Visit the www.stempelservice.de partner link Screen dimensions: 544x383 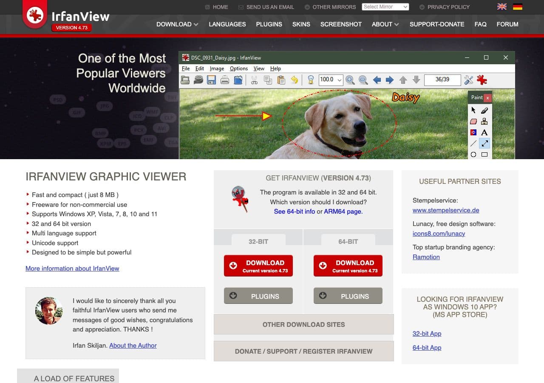pyautogui.click(x=446, y=210)
